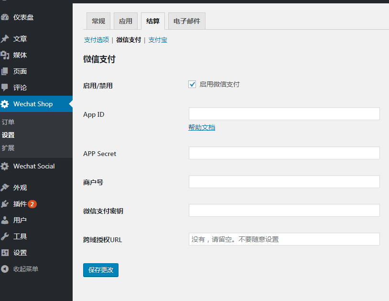Click the media icon beside 媒体

click(5, 55)
